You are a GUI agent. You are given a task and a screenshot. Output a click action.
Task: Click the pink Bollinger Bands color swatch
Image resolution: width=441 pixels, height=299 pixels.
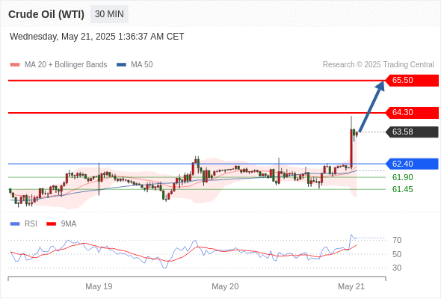click(15, 65)
